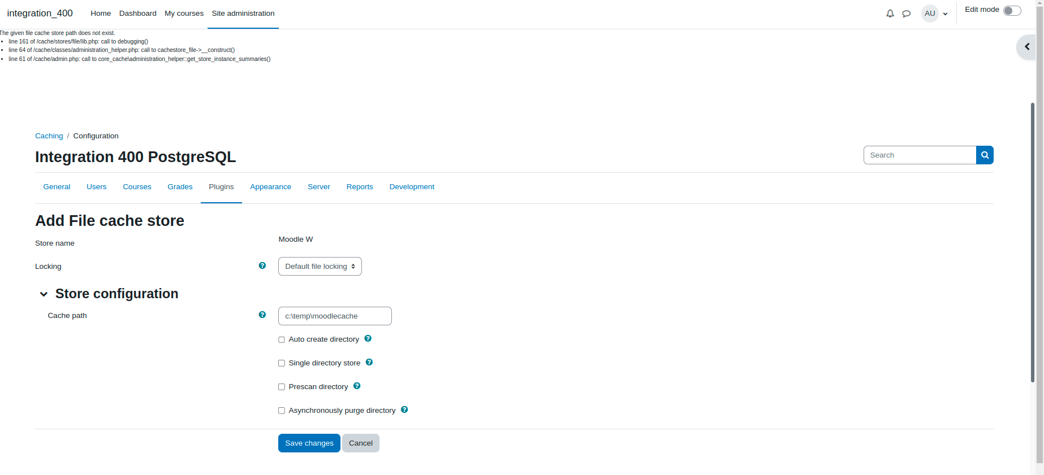Image resolution: width=1044 pixels, height=475 pixels.
Task: Go to Home in top navigation
Action: pyautogui.click(x=101, y=14)
